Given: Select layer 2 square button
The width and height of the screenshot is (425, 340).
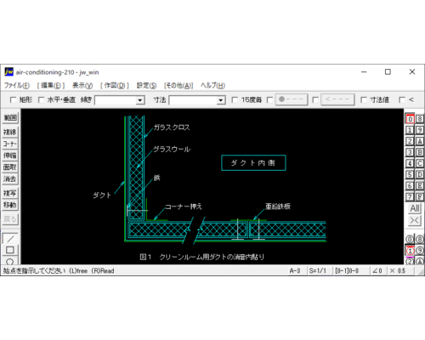Looking at the screenshot, I should [410, 141].
